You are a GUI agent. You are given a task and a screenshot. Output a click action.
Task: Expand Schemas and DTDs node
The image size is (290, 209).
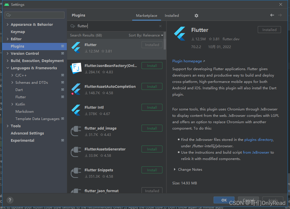pos(12,82)
